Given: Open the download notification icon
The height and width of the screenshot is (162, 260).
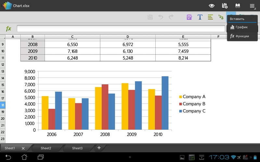Looking at the screenshot, I should (201, 157).
